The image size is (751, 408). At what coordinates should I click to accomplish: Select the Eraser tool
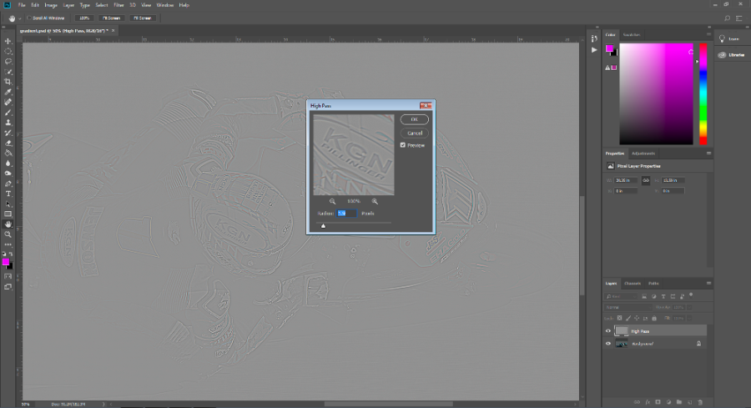pyautogui.click(x=8, y=143)
